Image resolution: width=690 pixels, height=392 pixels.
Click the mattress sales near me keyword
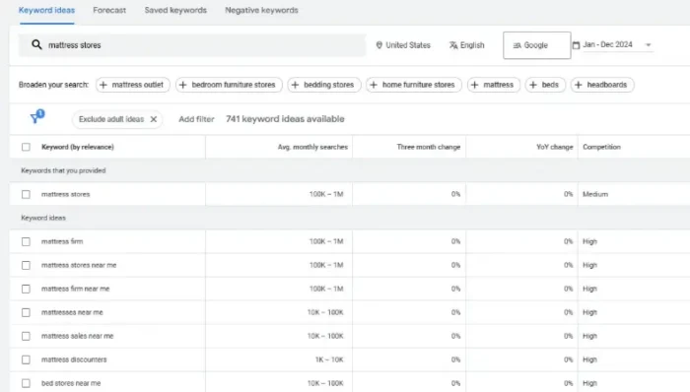[x=78, y=336]
